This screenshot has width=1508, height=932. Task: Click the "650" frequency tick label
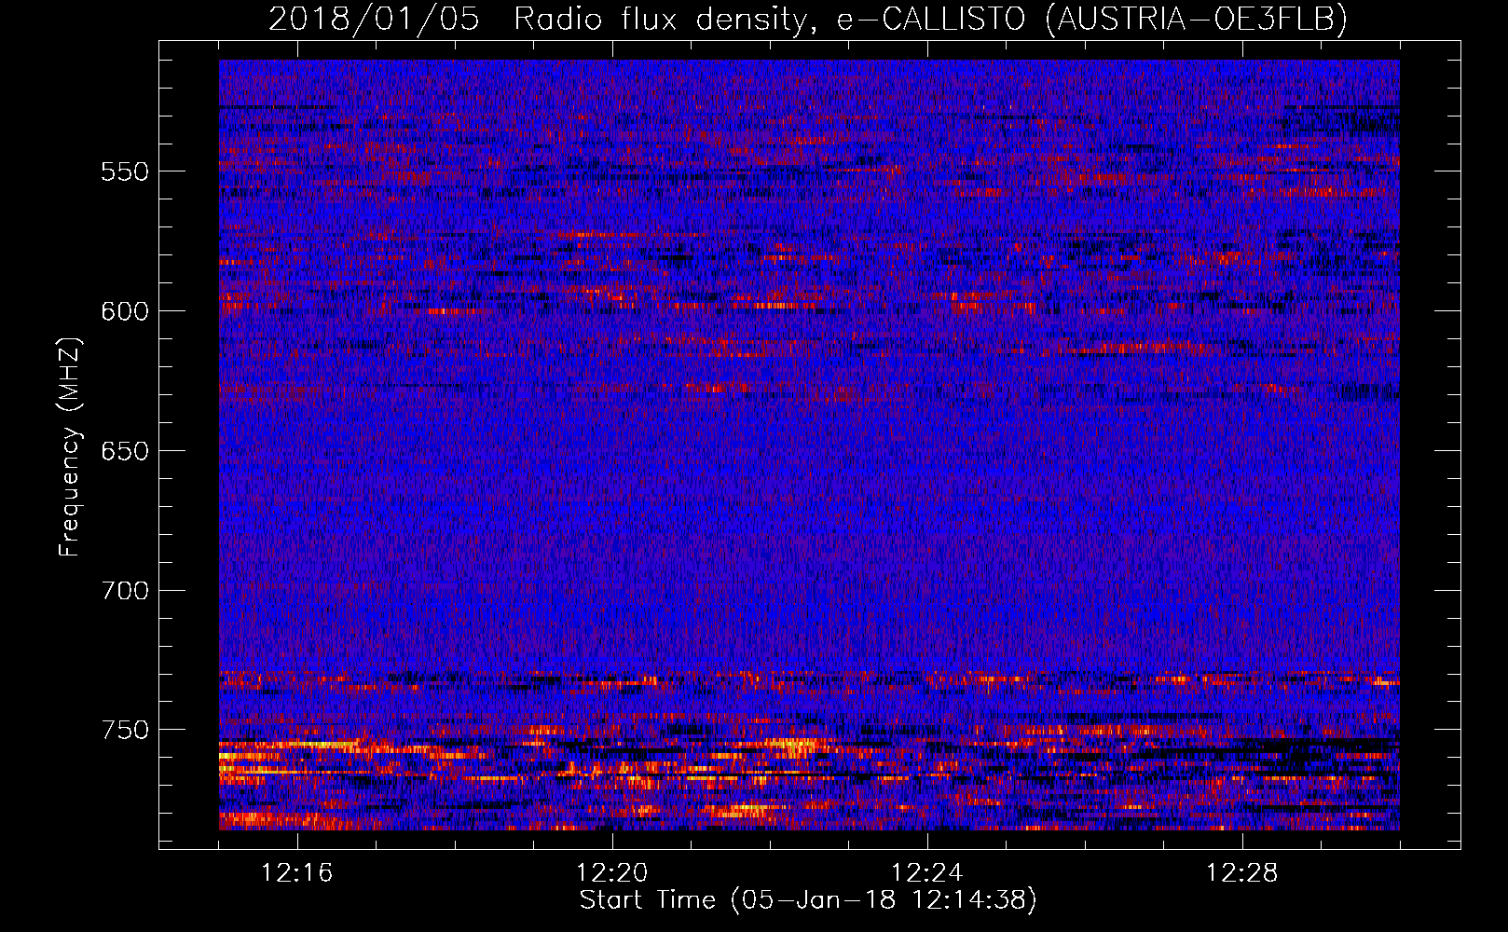pos(125,451)
